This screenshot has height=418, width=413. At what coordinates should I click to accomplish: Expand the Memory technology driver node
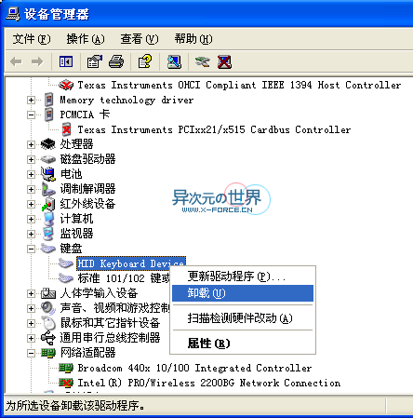[x=31, y=100]
